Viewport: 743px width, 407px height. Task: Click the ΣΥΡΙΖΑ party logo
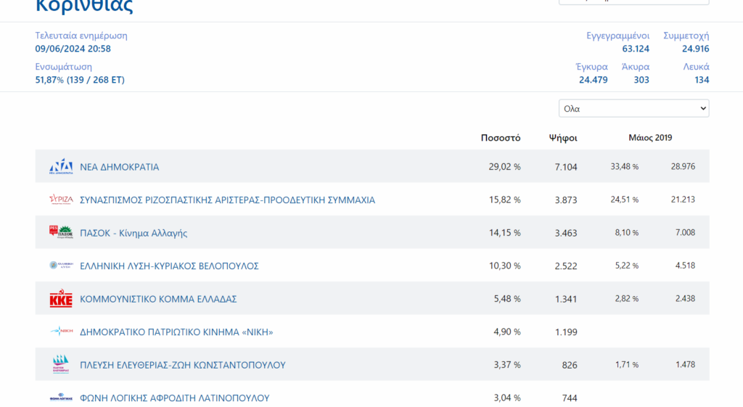point(61,200)
